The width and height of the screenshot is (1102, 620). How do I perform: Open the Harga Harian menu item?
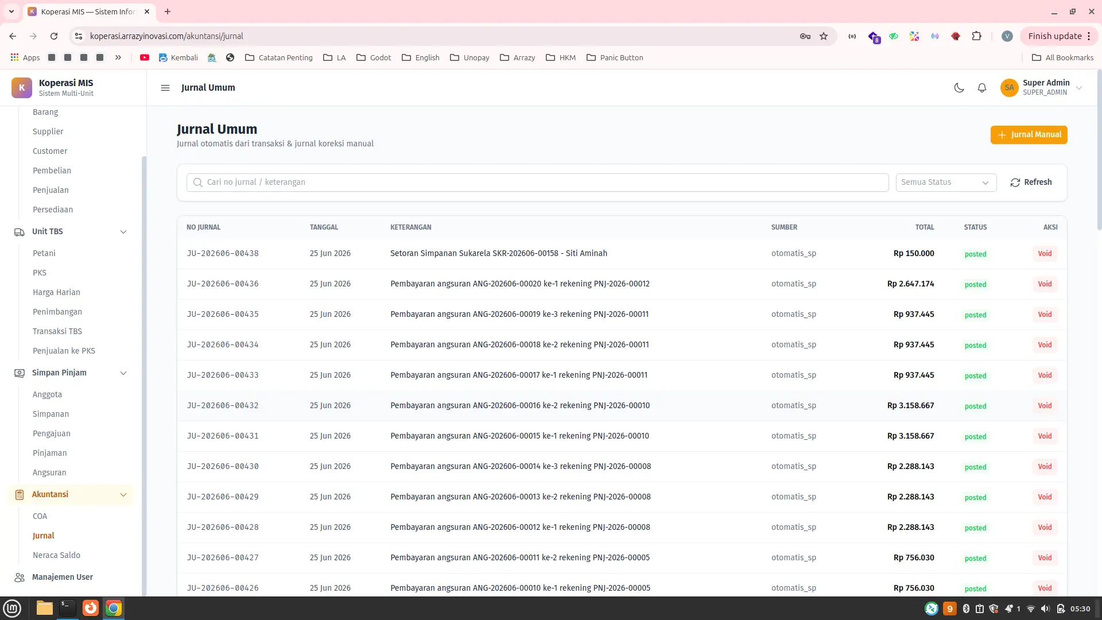pos(56,292)
